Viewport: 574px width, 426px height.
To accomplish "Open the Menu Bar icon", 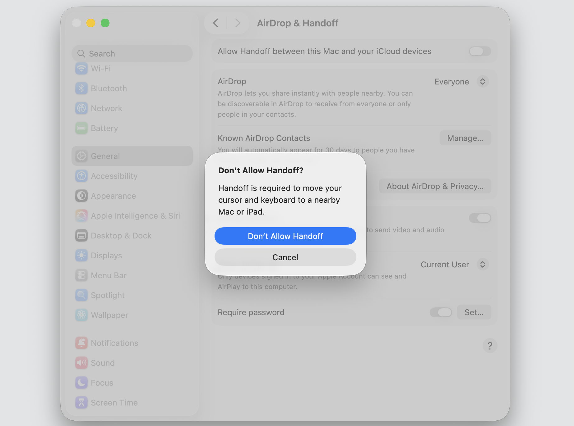I will pos(81,275).
